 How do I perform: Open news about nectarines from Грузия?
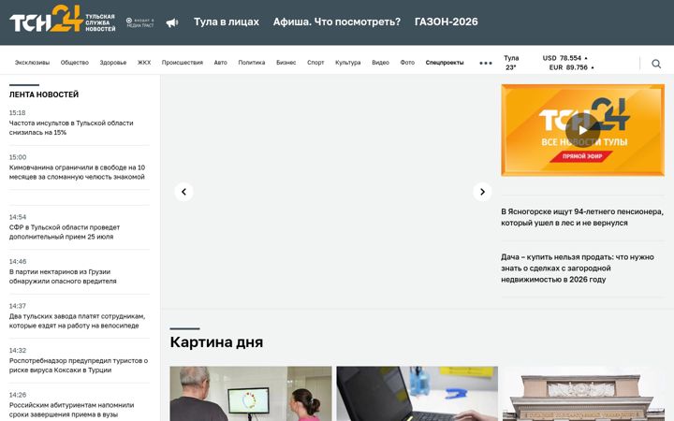[x=63, y=277]
